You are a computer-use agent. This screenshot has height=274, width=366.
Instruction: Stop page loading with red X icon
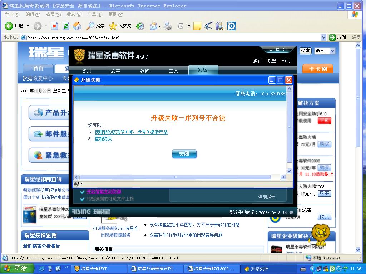click(54, 26)
